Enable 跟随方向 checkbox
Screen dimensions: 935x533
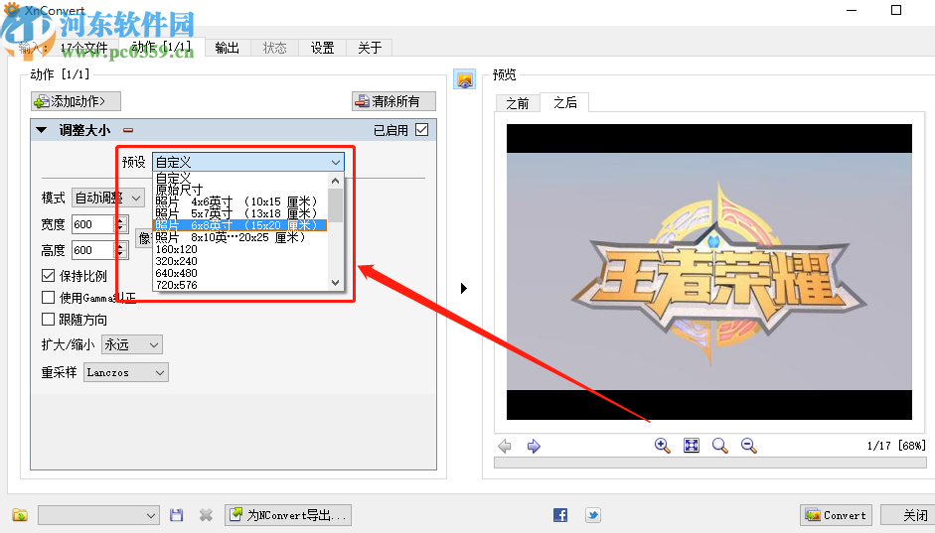click(x=49, y=320)
